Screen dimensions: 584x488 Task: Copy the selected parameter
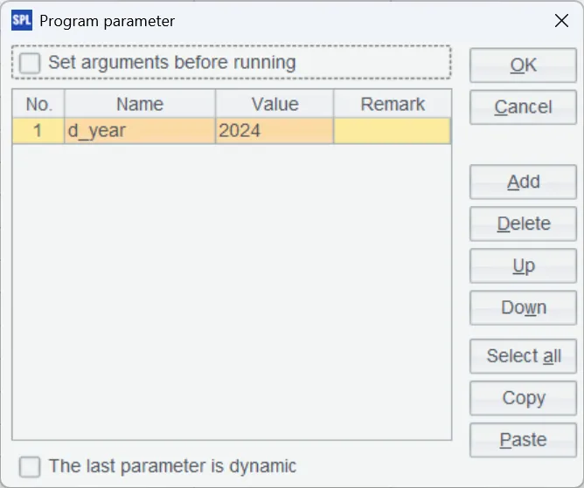click(523, 398)
